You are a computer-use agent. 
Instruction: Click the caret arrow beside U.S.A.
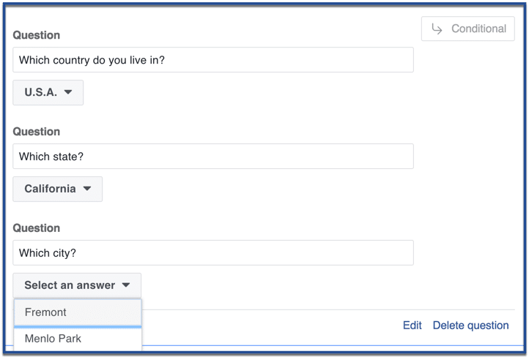pyautogui.click(x=68, y=92)
